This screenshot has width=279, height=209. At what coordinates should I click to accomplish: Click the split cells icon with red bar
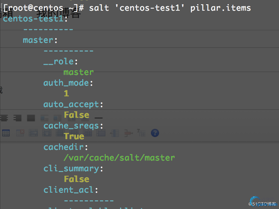128,133
